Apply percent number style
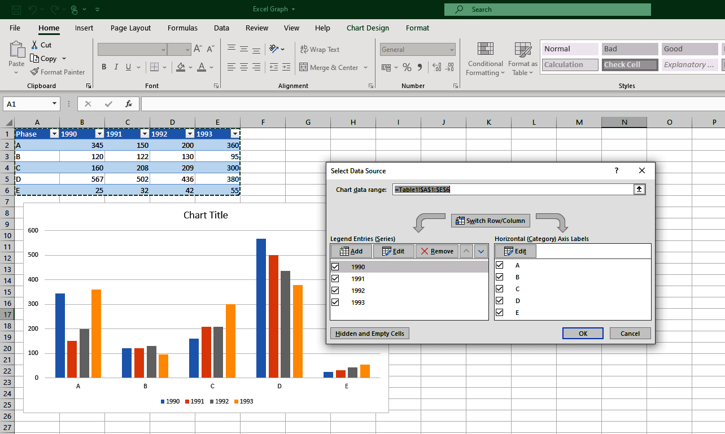 (x=407, y=67)
